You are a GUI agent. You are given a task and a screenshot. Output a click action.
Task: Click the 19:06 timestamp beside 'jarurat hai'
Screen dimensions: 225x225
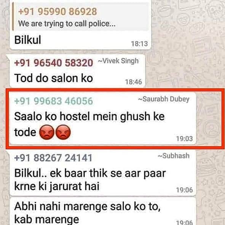(x=184, y=190)
